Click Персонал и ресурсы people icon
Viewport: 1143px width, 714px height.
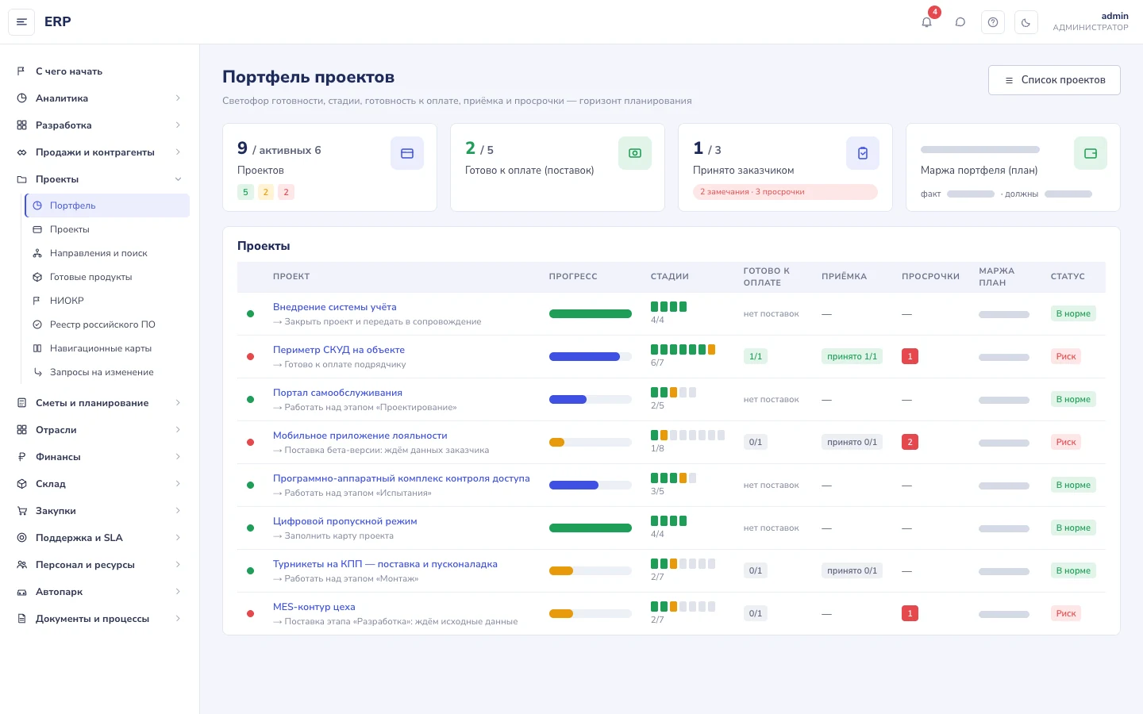point(22,565)
